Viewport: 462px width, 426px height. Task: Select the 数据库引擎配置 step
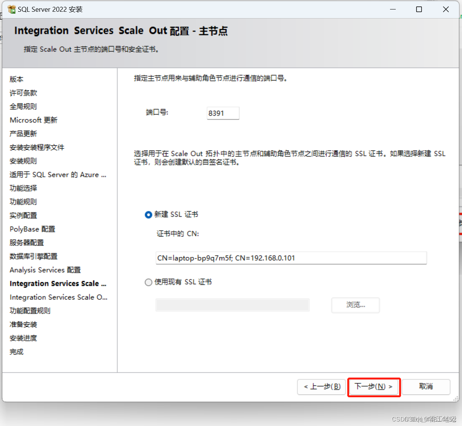34,257
